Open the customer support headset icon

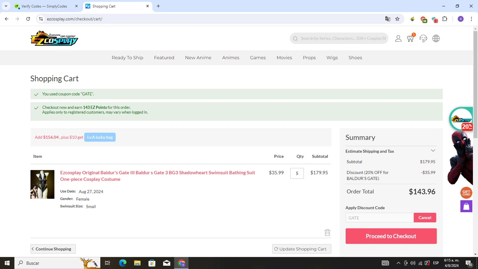pos(423,39)
